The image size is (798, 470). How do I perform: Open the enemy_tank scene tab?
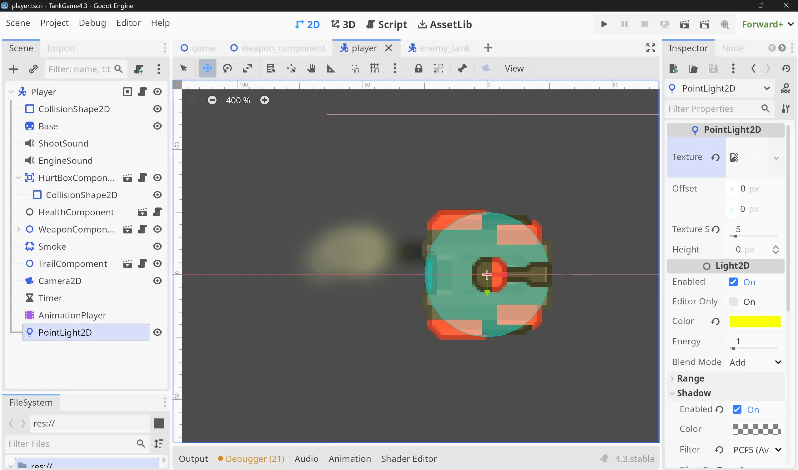coord(439,48)
